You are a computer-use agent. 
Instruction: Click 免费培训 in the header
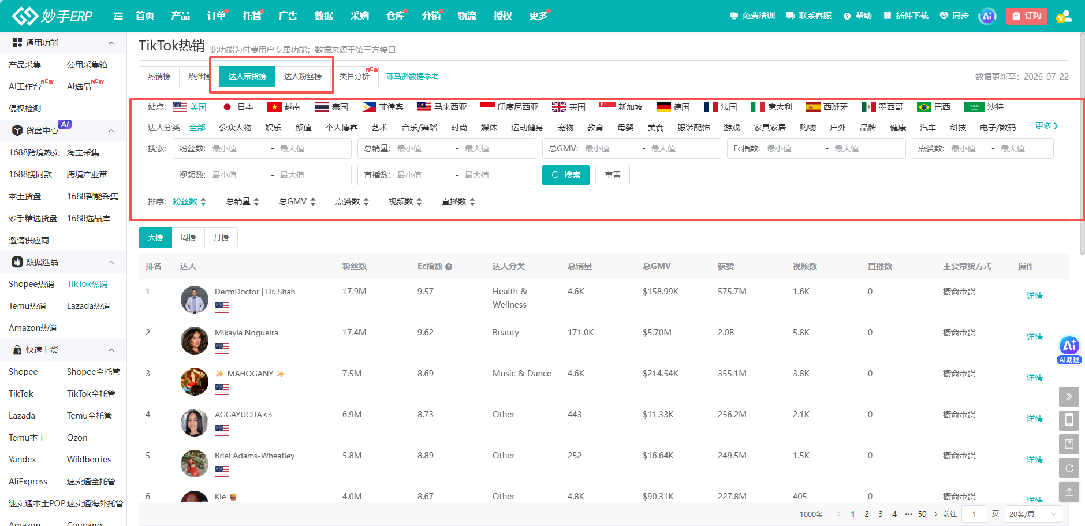752,16
